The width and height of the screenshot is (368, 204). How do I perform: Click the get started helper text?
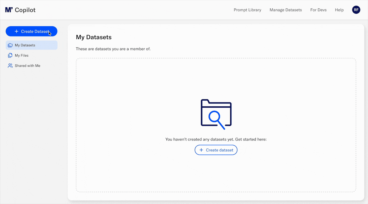coord(216,139)
